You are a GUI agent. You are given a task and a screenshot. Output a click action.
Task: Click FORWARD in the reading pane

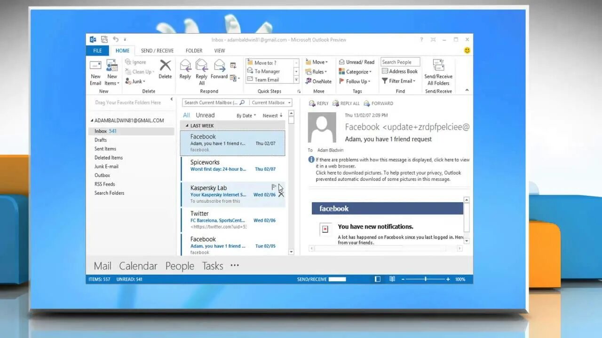(x=378, y=103)
